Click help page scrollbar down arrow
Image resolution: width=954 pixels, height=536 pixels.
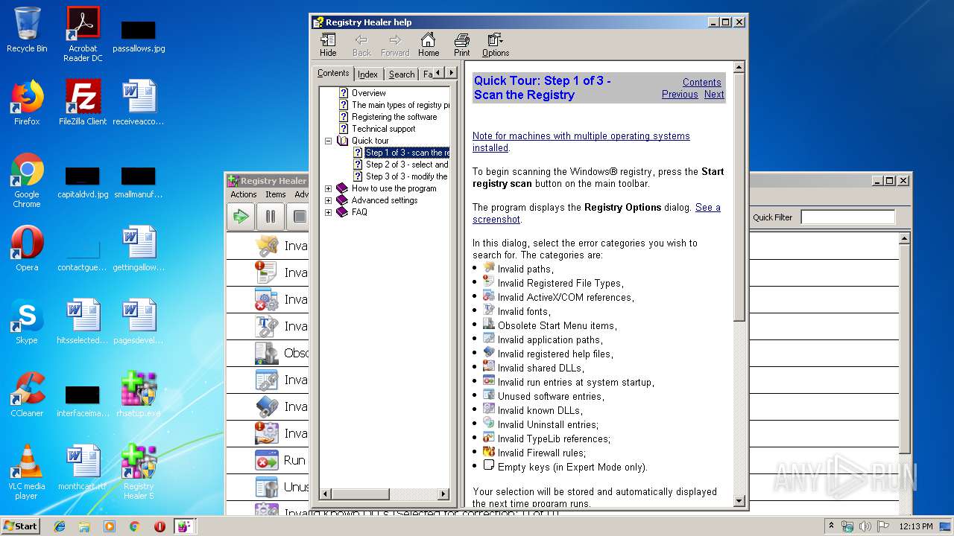click(739, 502)
